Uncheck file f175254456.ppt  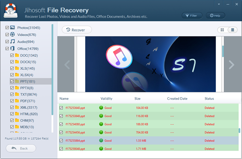click(61, 132)
